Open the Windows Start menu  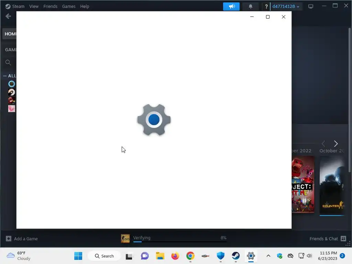tap(78, 256)
